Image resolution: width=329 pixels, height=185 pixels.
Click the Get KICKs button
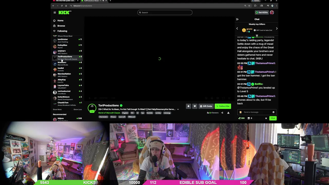coord(262,12)
